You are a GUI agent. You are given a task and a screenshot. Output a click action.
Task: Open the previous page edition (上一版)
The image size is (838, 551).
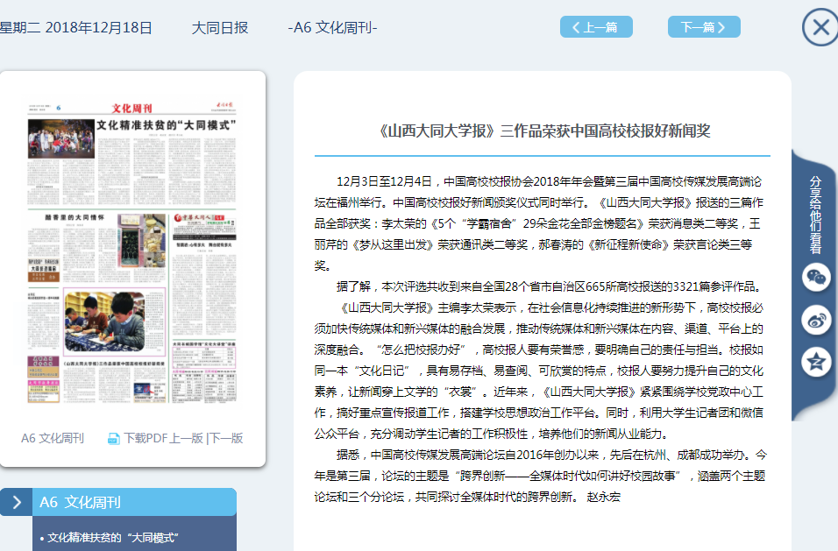tap(187, 438)
